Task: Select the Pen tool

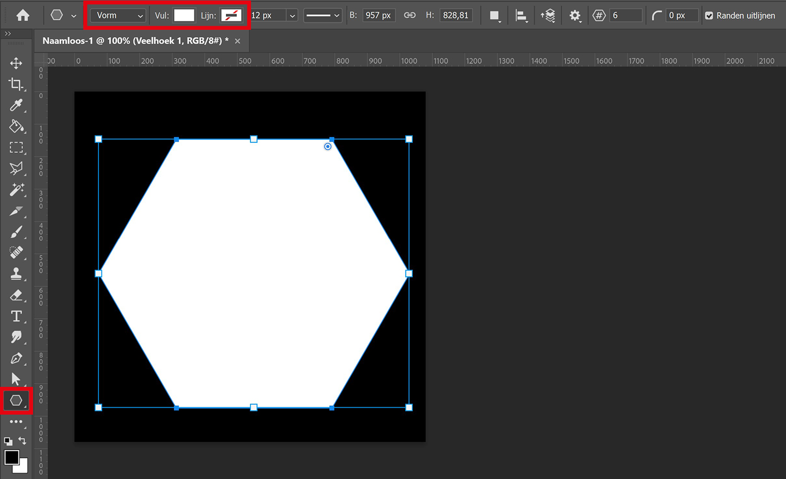Action: pyautogui.click(x=16, y=359)
